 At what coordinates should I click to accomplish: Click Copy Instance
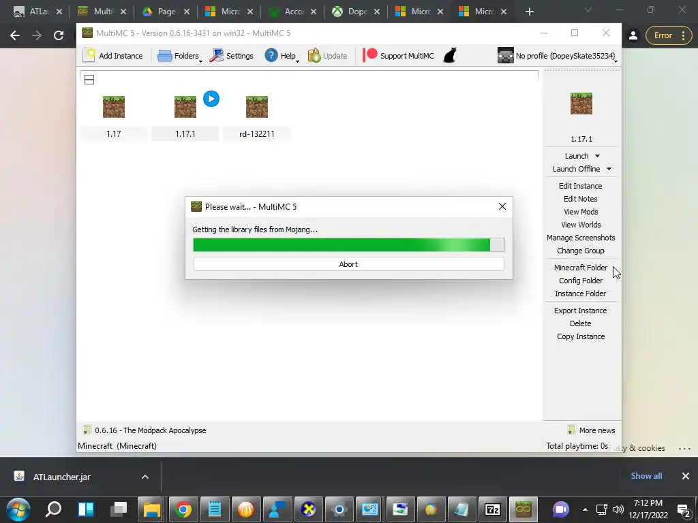[x=581, y=336]
